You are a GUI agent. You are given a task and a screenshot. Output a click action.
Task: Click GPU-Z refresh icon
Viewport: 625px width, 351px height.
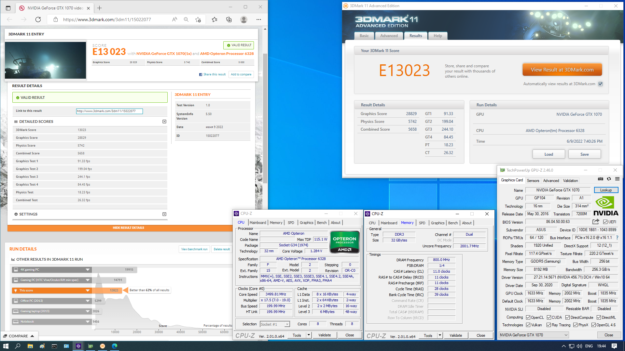(609, 179)
